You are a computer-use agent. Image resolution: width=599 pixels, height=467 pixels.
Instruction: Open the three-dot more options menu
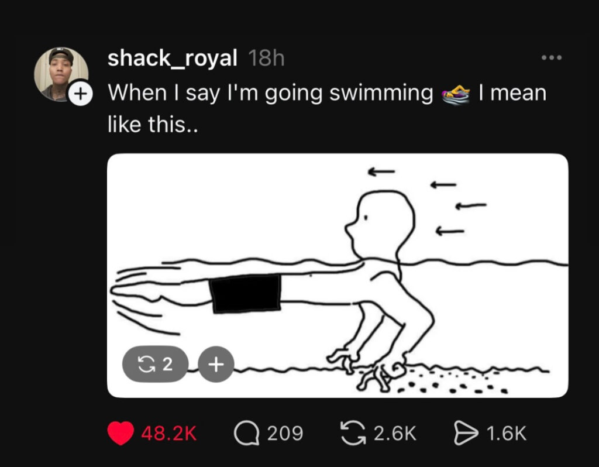click(x=551, y=58)
